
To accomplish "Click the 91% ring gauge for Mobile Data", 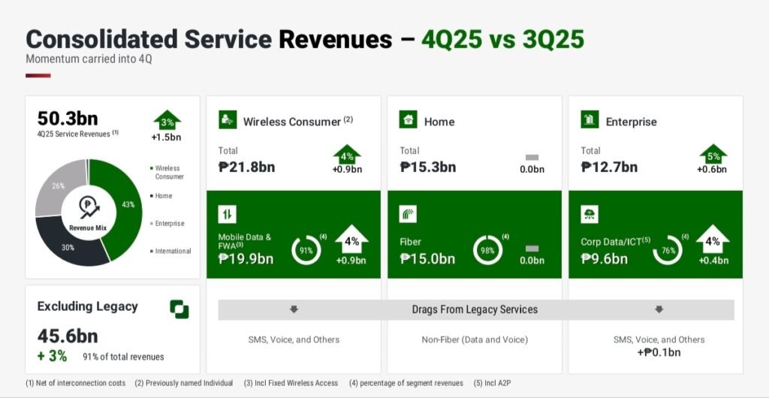I will [x=306, y=251].
